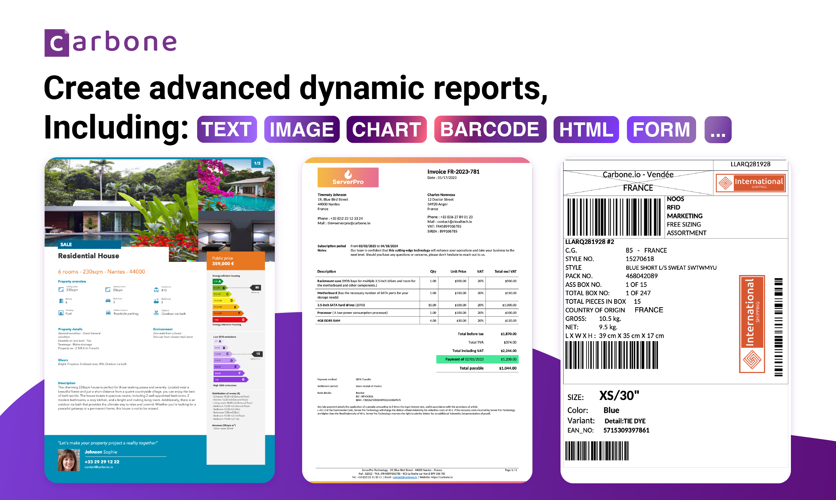The width and height of the screenshot is (836, 500).
Task: Click the Land area icon showing 410
Action: pyautogui.click(x=156, y=290)
